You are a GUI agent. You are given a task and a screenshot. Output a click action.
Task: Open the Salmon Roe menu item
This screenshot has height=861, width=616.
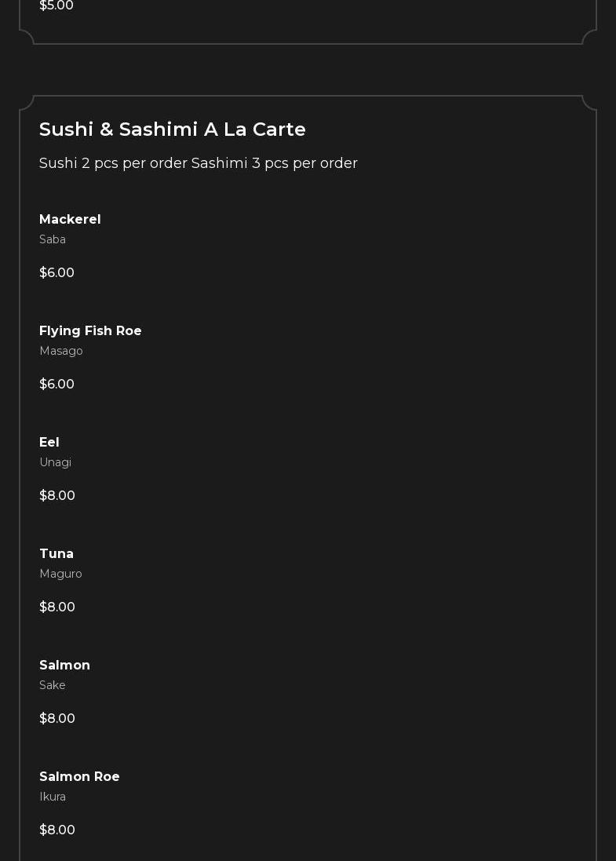click(79, 777)
